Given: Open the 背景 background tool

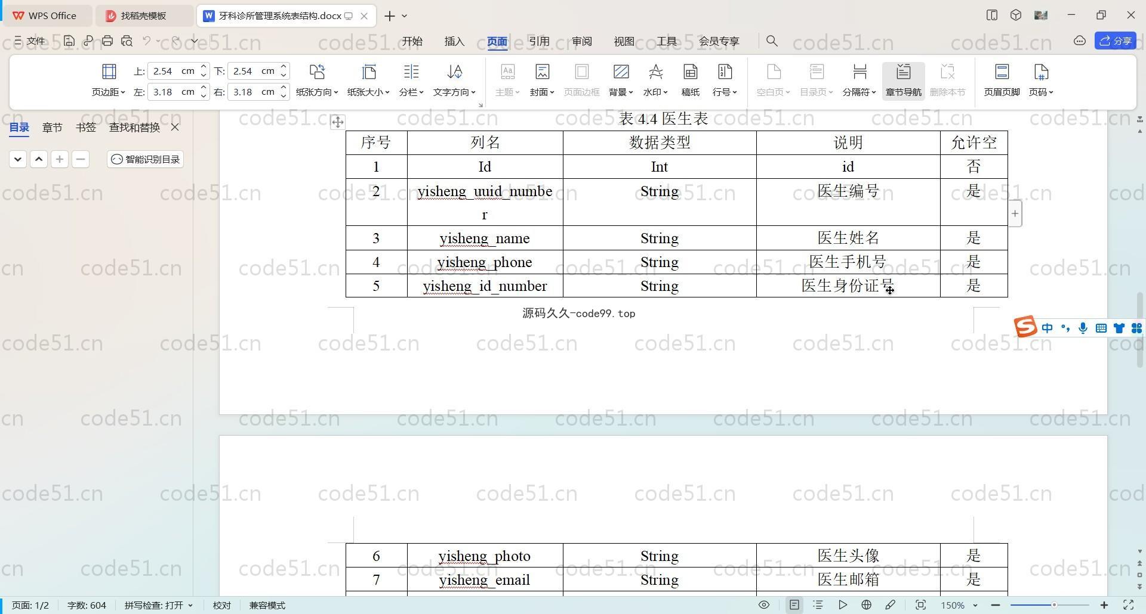Looking at the screenshot, I should 621,79.
